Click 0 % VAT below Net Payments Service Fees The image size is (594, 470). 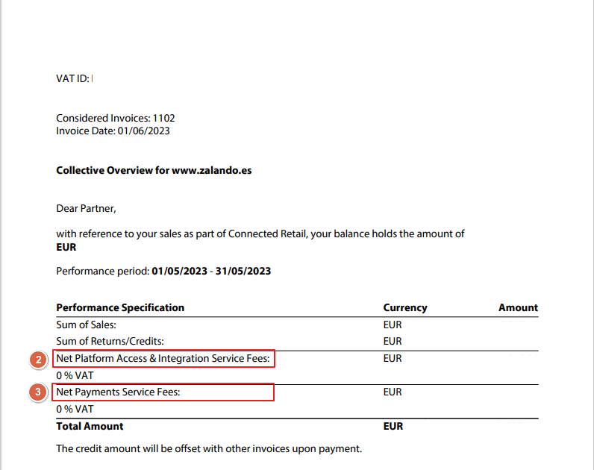pyautogui.click(x=75, y=409)
